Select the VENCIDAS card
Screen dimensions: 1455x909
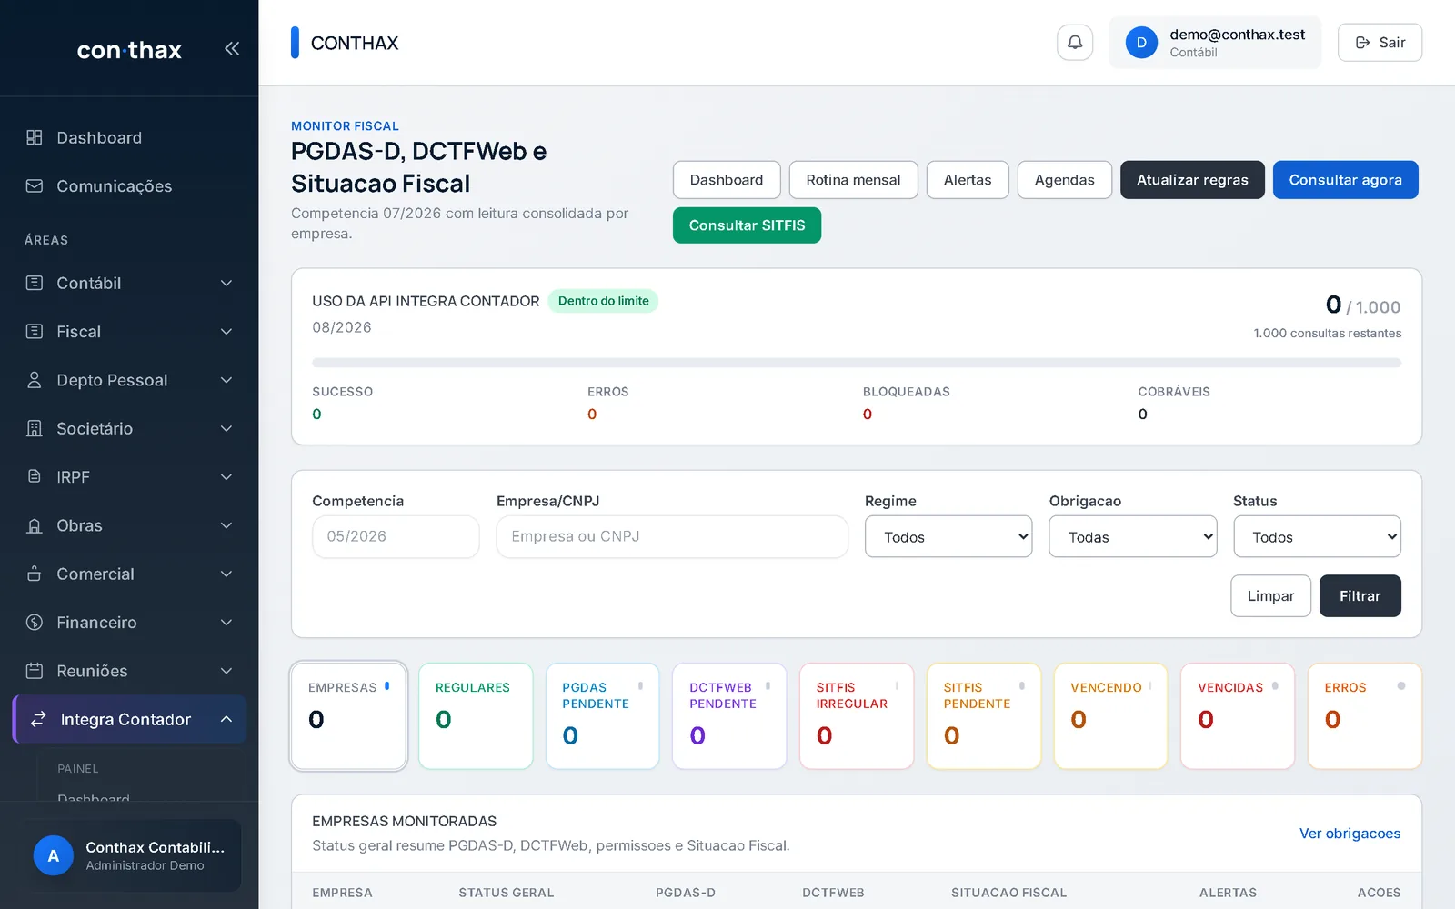point(1238,716)
